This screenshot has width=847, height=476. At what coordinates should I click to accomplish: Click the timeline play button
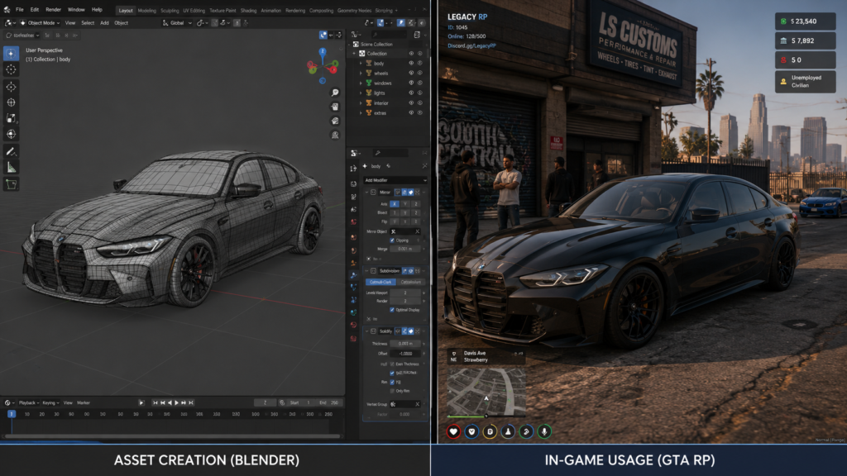(177, 402)
